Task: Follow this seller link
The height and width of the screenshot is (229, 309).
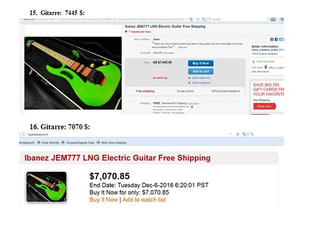Action: tap(265, 61)
